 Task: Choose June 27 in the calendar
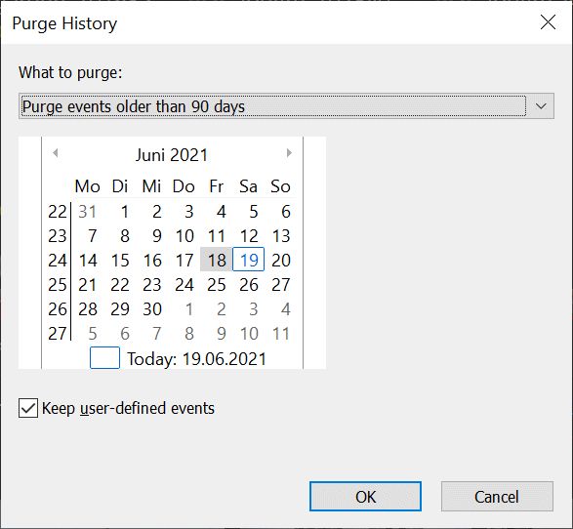(281, 285)
